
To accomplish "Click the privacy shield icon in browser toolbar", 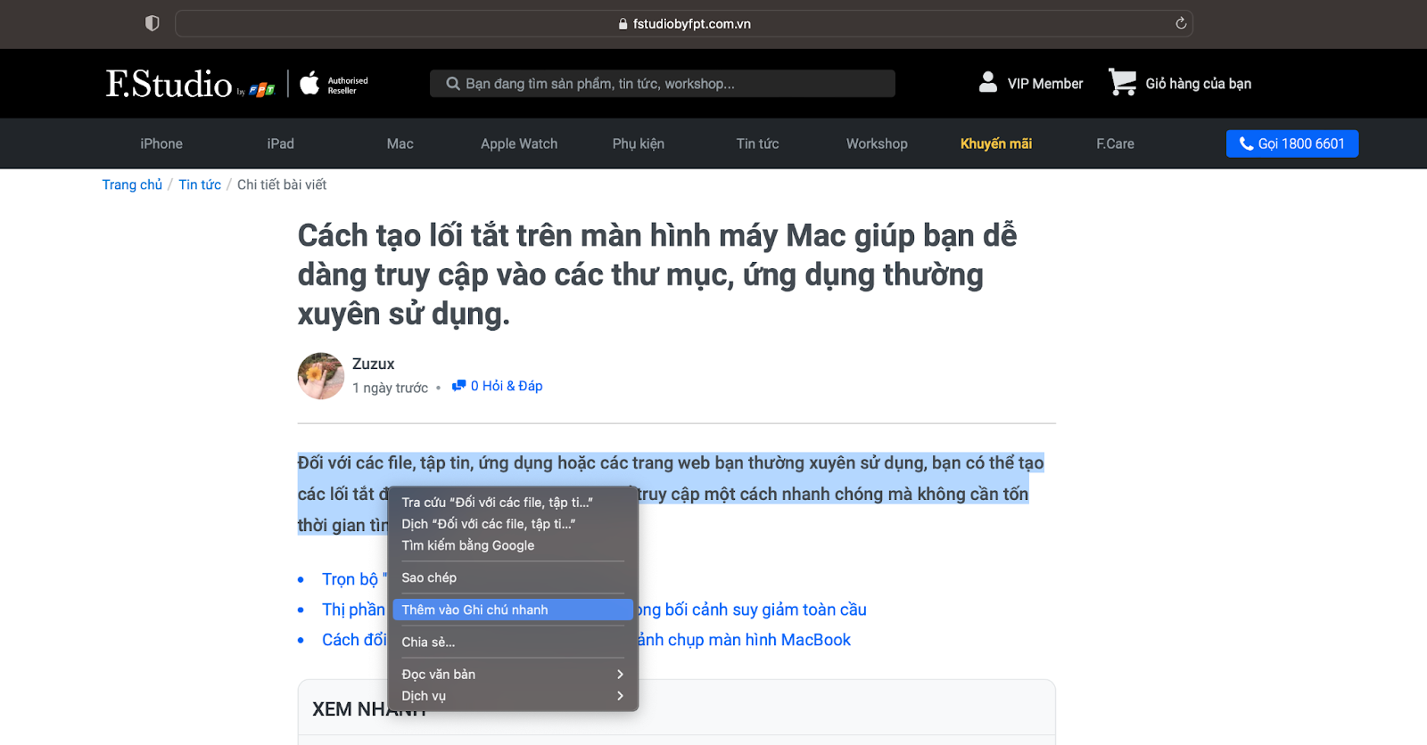I will [x=153, y=23].
